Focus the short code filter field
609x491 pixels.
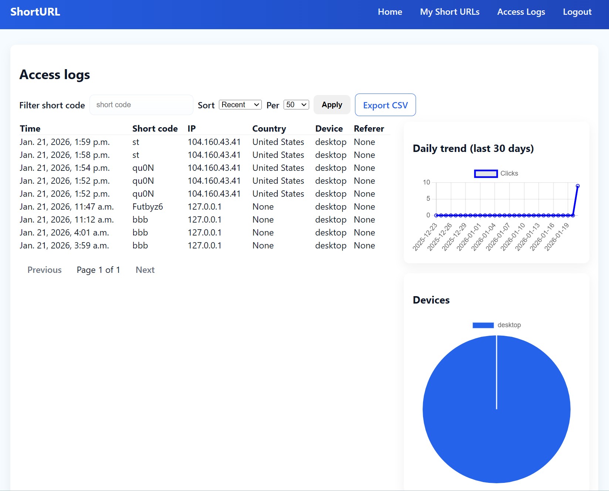141,105
